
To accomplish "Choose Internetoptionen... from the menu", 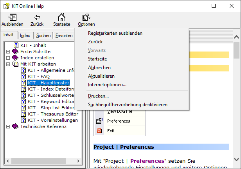I will [x=107, y=85].
